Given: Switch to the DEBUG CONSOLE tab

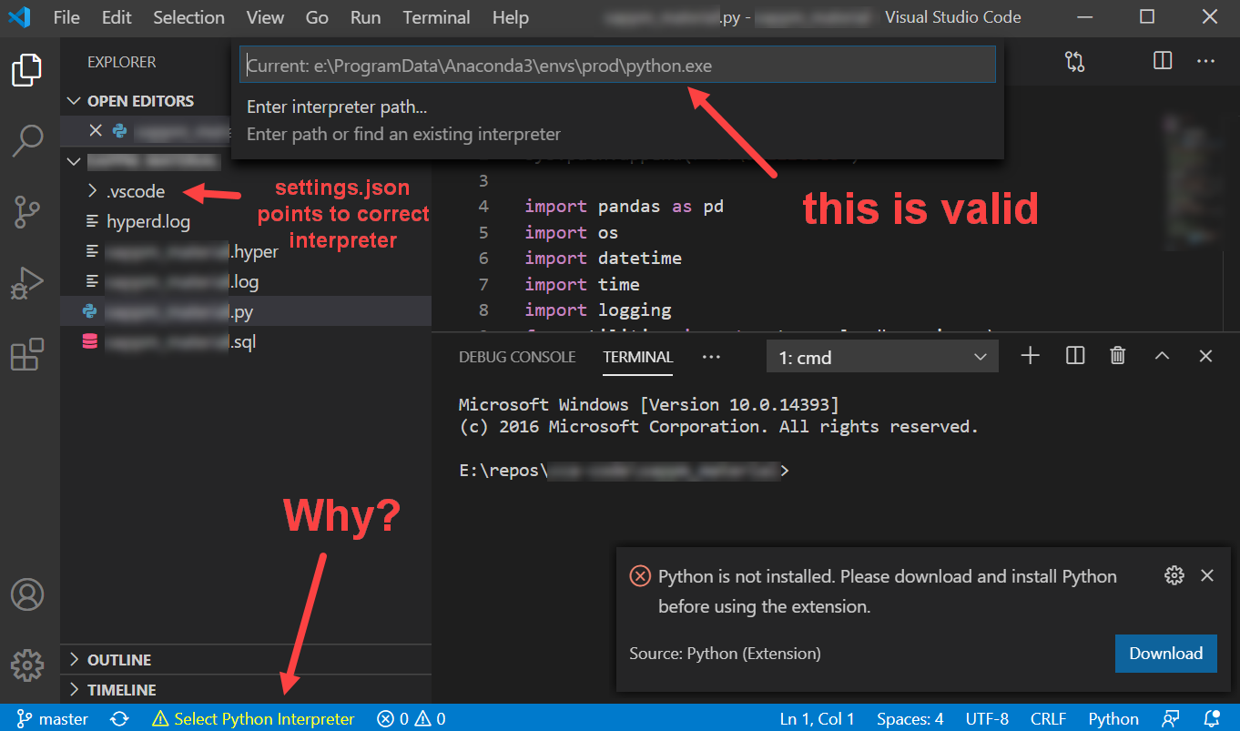Looking at the screenshot, I should pos(516,358).
